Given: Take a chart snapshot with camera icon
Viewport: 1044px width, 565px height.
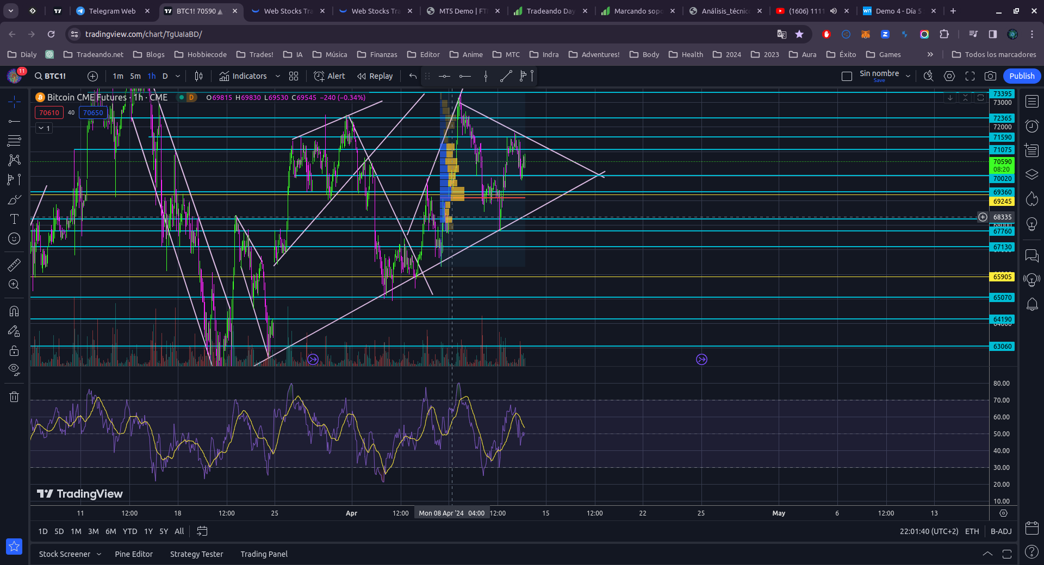Looking at the screenshot, I should pyautogui.click(x=991, y=76).
